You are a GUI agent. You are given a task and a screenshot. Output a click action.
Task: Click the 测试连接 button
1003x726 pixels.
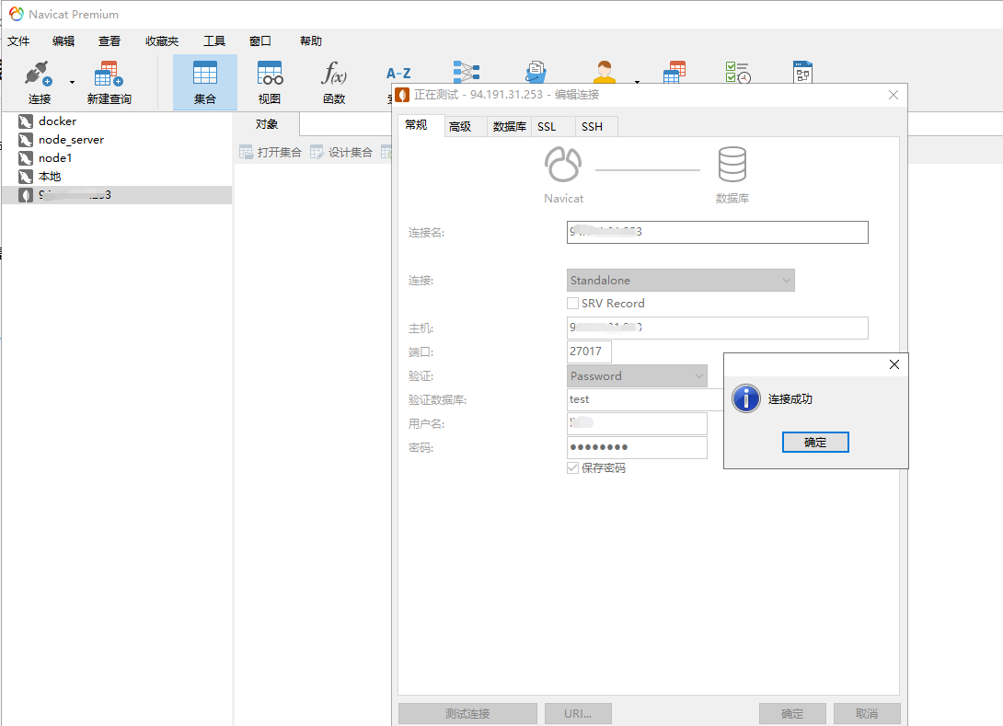coord(467,713)
